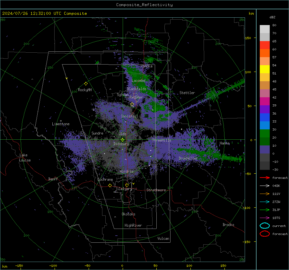The image size is (289, 270).
Task: Click the Cochrane city label
Action: pos(105,179)
